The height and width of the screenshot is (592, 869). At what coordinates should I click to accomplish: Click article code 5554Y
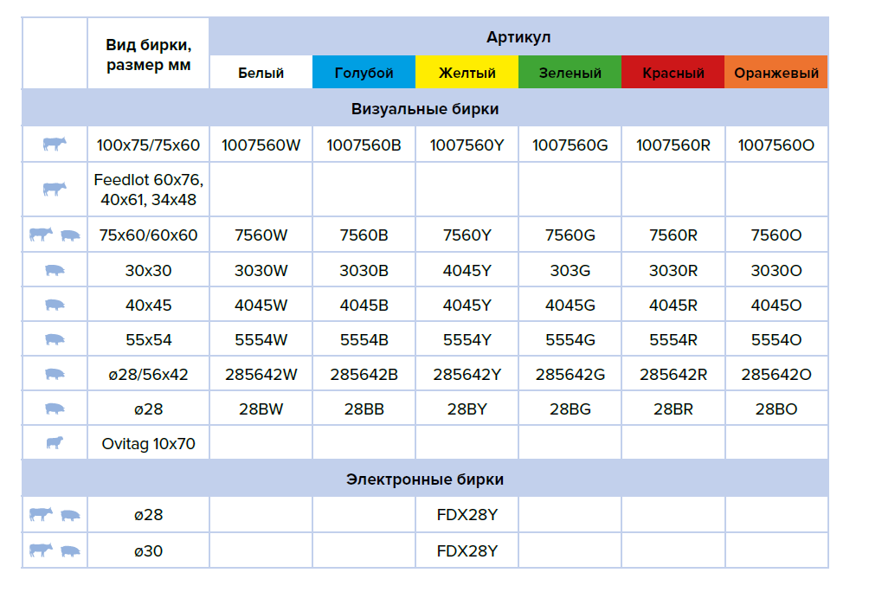coord(467,340)
